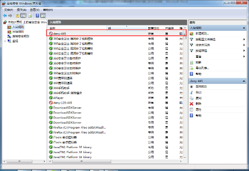Screen dimensions: 249x171
Task: Click the 复制 (Copy) icon in the actions pane
Action: 191,98
